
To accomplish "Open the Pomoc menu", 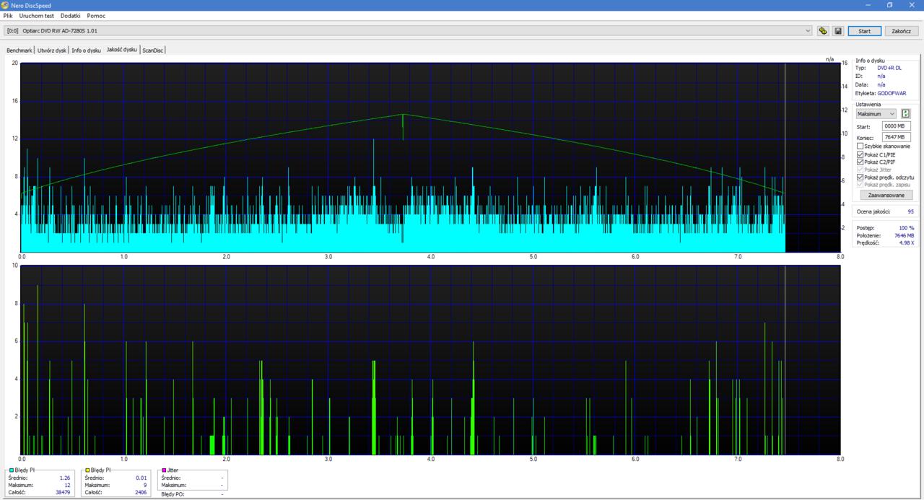I will pyautogui.click(x=96, y=15).
